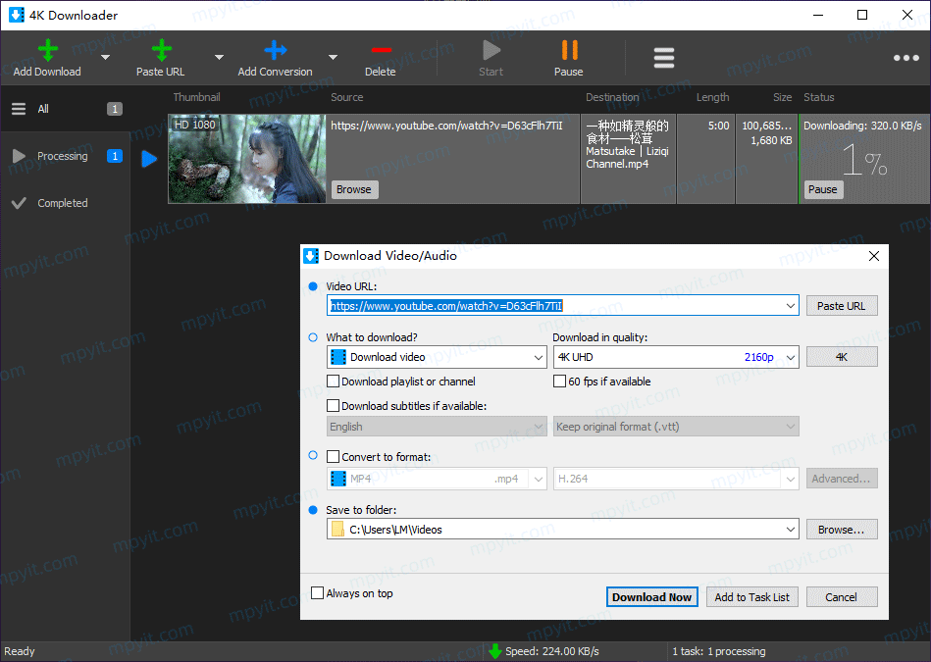931x662 pixels.
Task: Enable Download playlist or channel checkbox
Action: [334, 382]
